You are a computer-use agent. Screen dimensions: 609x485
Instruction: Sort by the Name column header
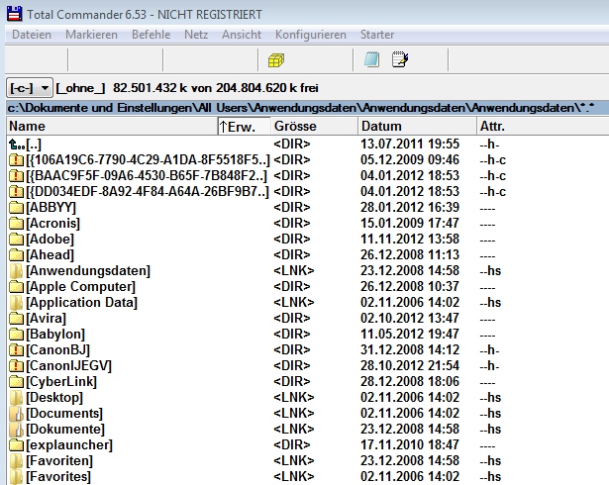tap(112, 127)
